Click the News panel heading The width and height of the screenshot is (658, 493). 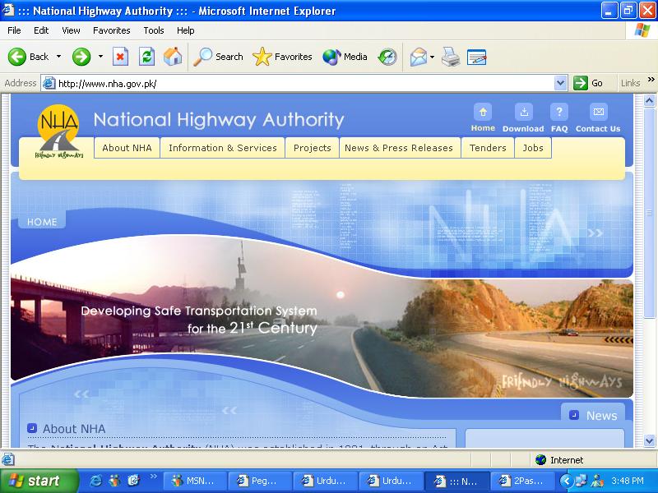point(601,416)
